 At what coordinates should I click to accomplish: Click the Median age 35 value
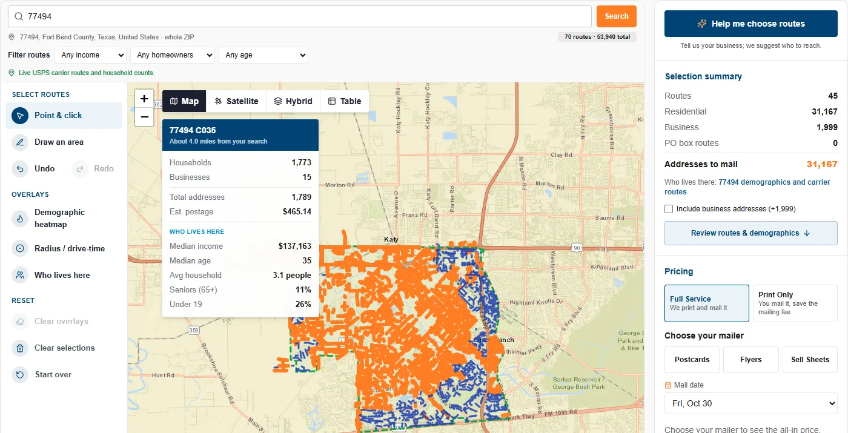click(306, 260)
